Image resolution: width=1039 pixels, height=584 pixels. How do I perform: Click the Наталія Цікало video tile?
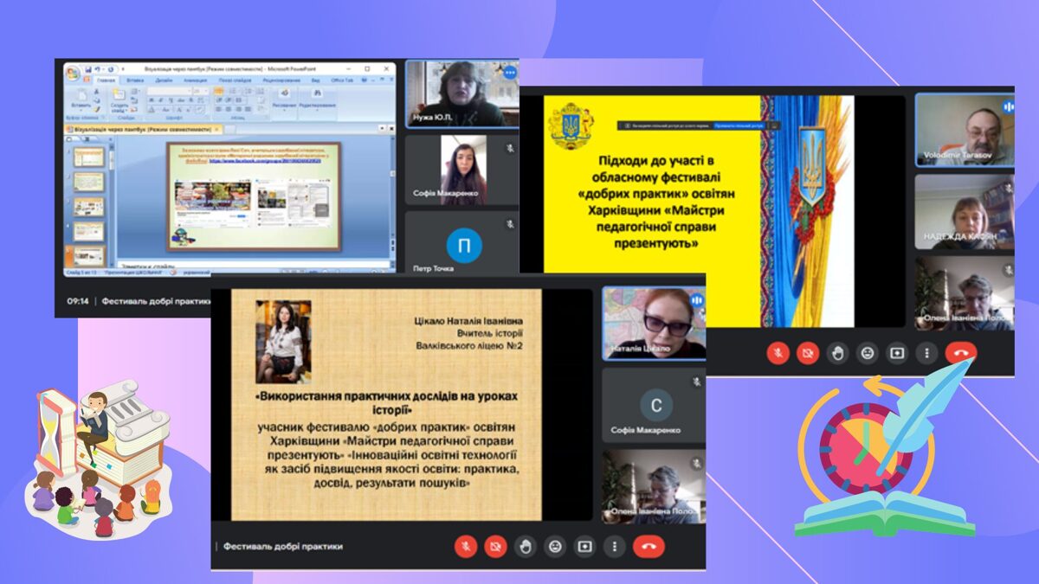point(654,324)
